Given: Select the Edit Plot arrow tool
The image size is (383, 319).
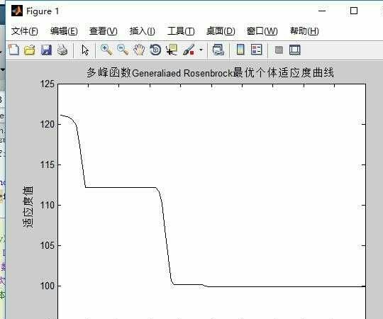Looking at the screenshot, I should pyautogui.click(x=85, y=50).
